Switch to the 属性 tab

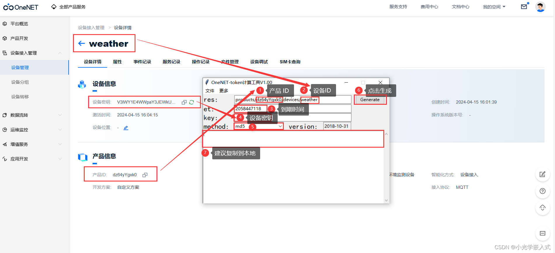(x=117, y=62)
